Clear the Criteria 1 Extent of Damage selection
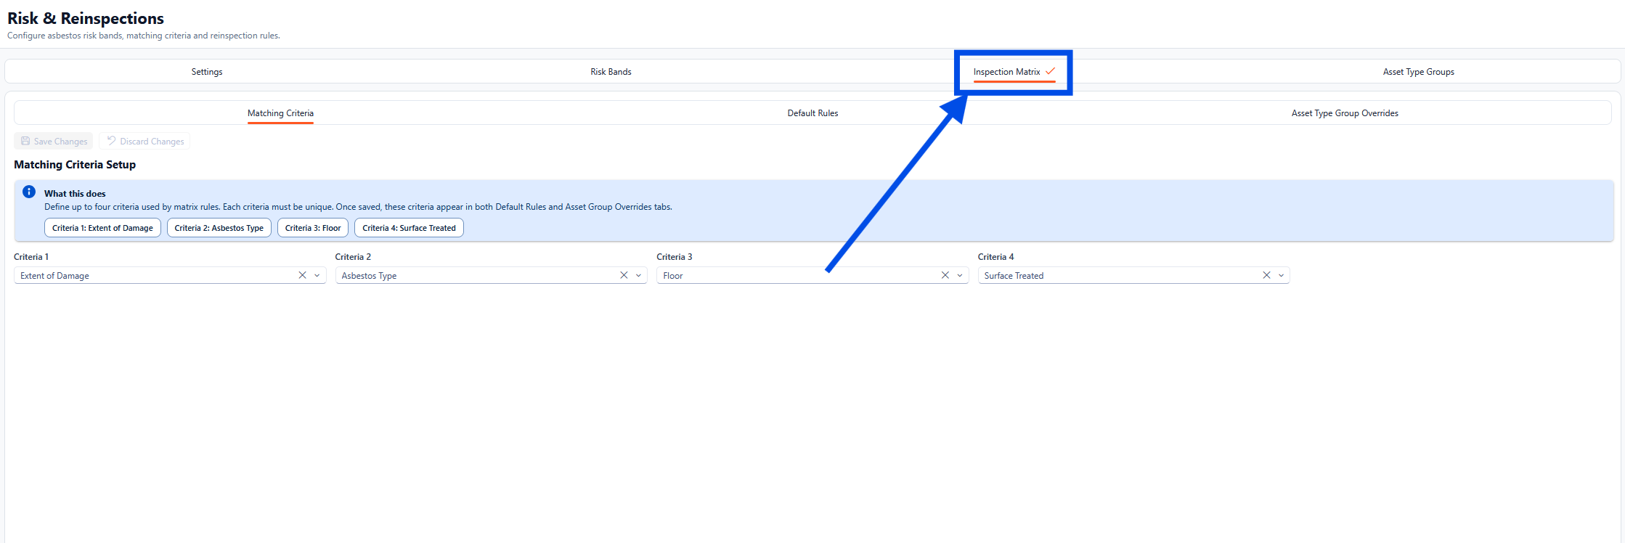 click(x=302, y=275)
